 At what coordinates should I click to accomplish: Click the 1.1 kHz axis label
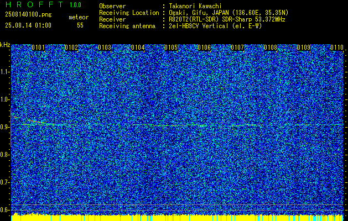pyautogui.click(x=4, y=72)
